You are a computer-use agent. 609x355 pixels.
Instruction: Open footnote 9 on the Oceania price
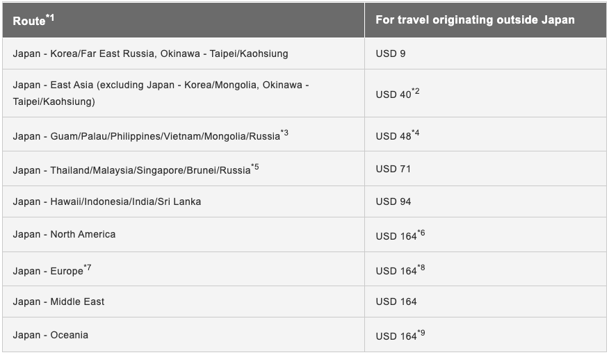coord(421,333)
